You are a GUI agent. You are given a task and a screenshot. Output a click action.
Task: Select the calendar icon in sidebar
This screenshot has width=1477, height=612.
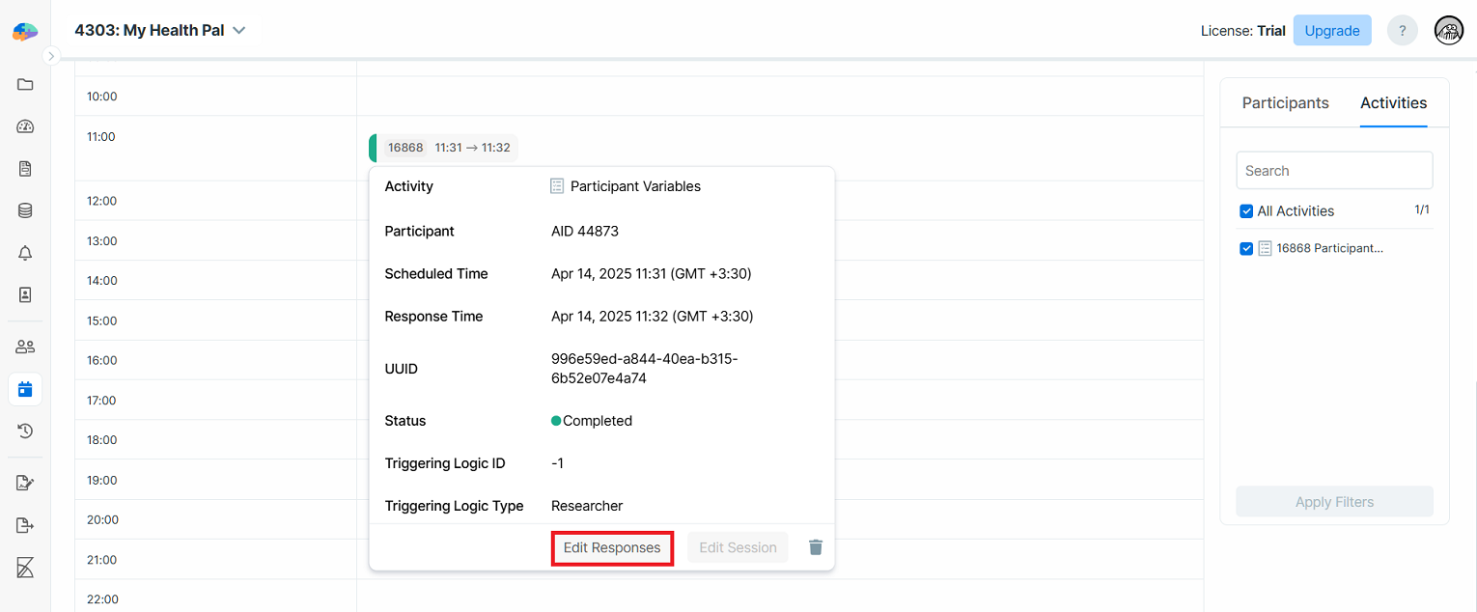point(25,389)
